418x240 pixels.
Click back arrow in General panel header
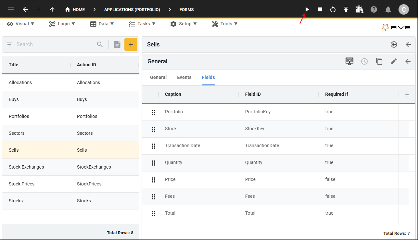click(408, 61)
